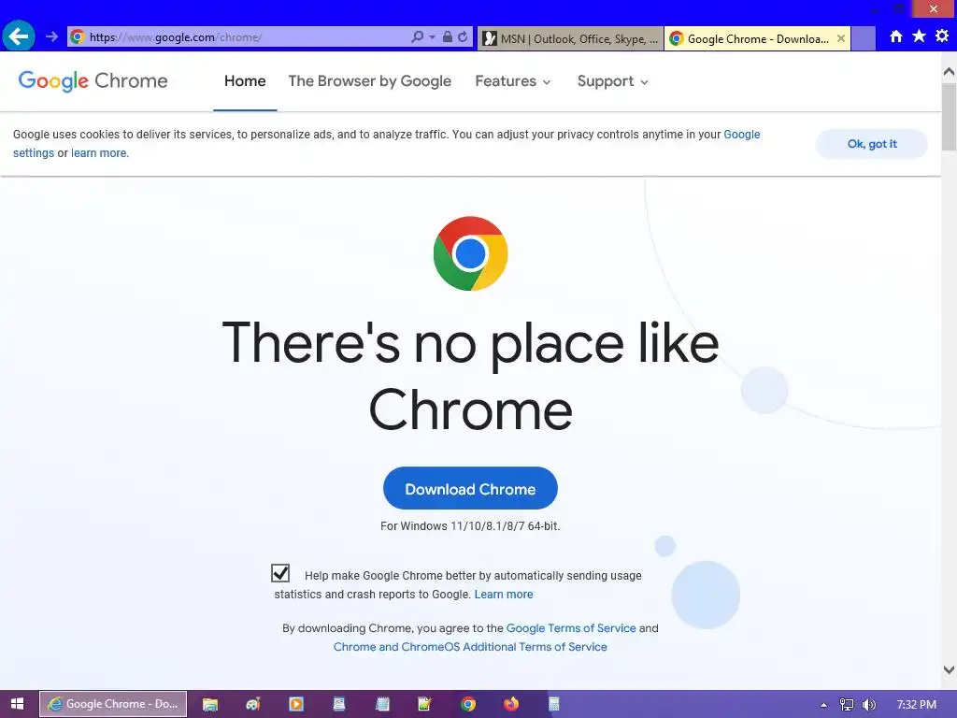957x718 pixels.
Task: Open the Windows Start menu
Action: pyautogui.click(x=17, y=704)
